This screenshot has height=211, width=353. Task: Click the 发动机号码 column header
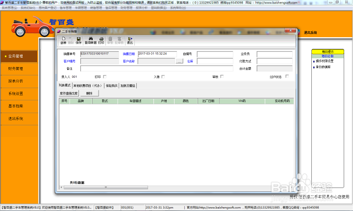279,101
